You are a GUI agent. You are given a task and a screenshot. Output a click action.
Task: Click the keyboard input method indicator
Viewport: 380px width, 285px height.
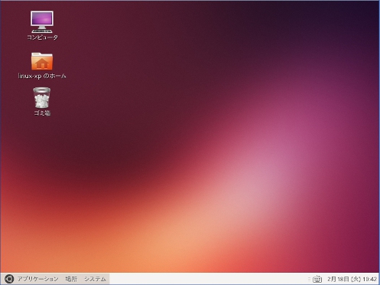pyautogui.click(x=317, y=279)
